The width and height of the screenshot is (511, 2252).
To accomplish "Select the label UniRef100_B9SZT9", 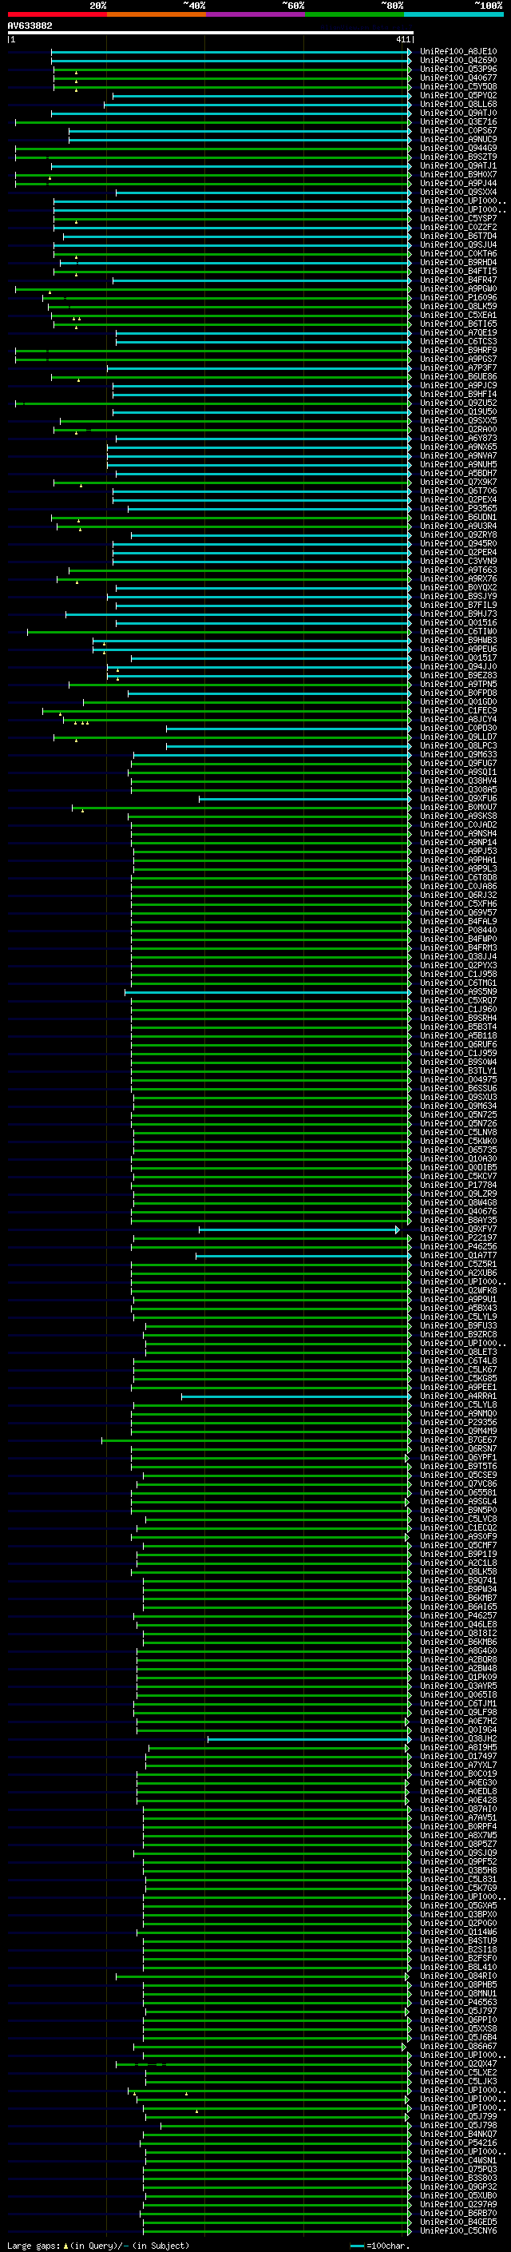I will (458, 157).
